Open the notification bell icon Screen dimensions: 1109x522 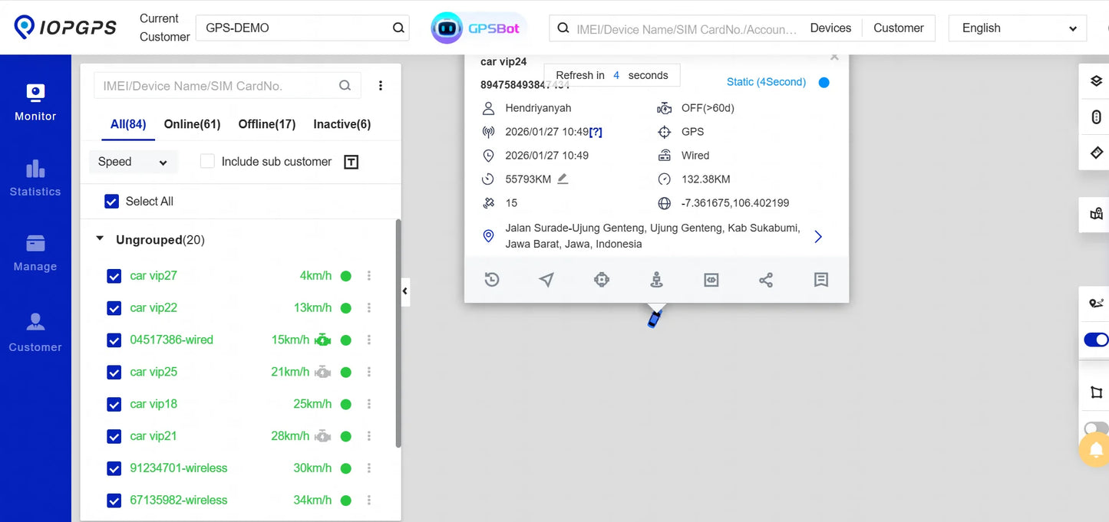(x=1097, y=450)
